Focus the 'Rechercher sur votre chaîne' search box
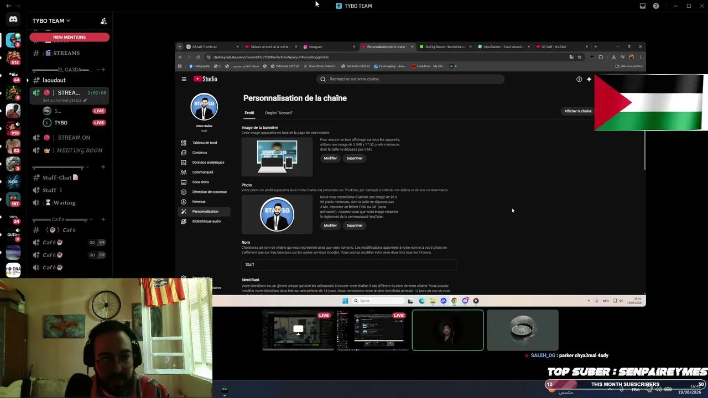The width and height of the screenshot is (708, 398). tap(410, 79)
